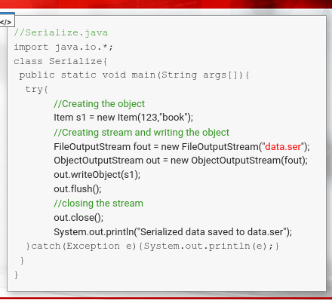332x300 pixels.
Task: Click the //Creating stream and writing comment
Action: point(142,133)
